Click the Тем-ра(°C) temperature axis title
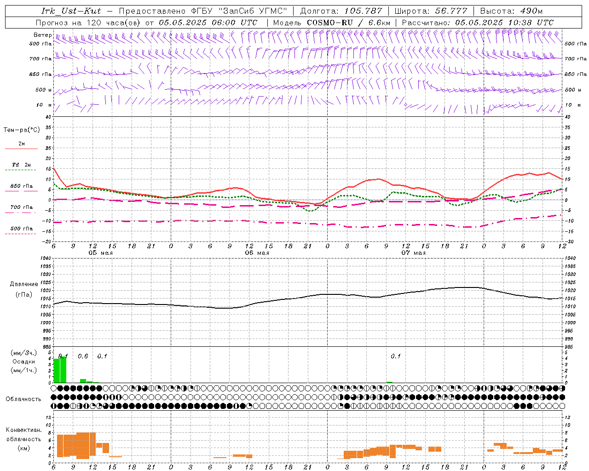The image size is (589, 471). (x=22, y=130)
